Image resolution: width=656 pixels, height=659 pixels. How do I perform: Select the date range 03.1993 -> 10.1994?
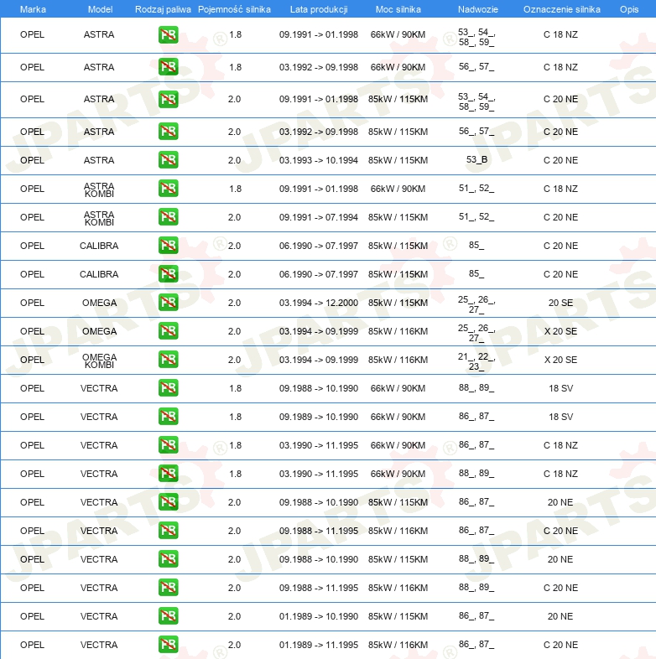[x=318, y=160]
